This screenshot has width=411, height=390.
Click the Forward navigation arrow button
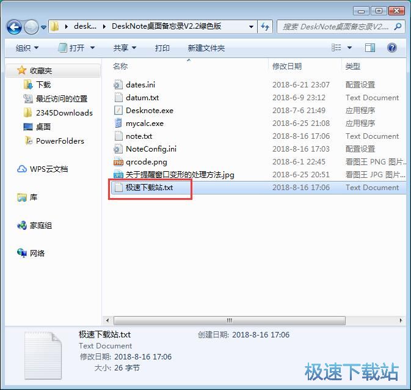(x=31, y=27)
